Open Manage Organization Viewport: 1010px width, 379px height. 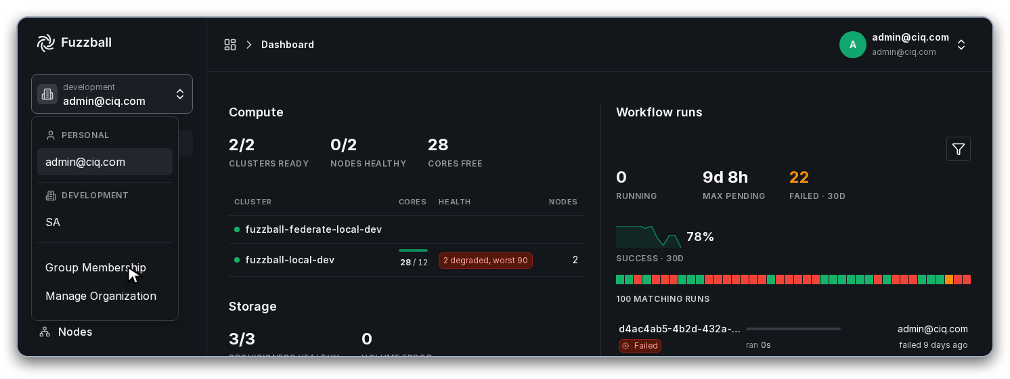pos(105,296)
